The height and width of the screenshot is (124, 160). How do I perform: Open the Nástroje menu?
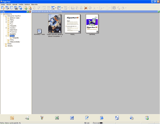coord(27,4)
